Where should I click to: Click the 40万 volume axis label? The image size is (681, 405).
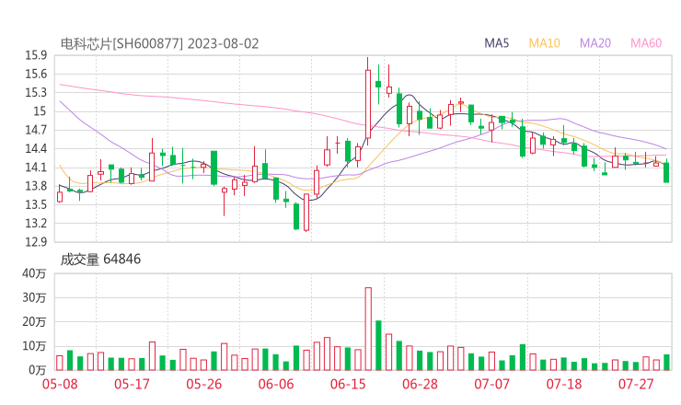click(x=34, y=273)
